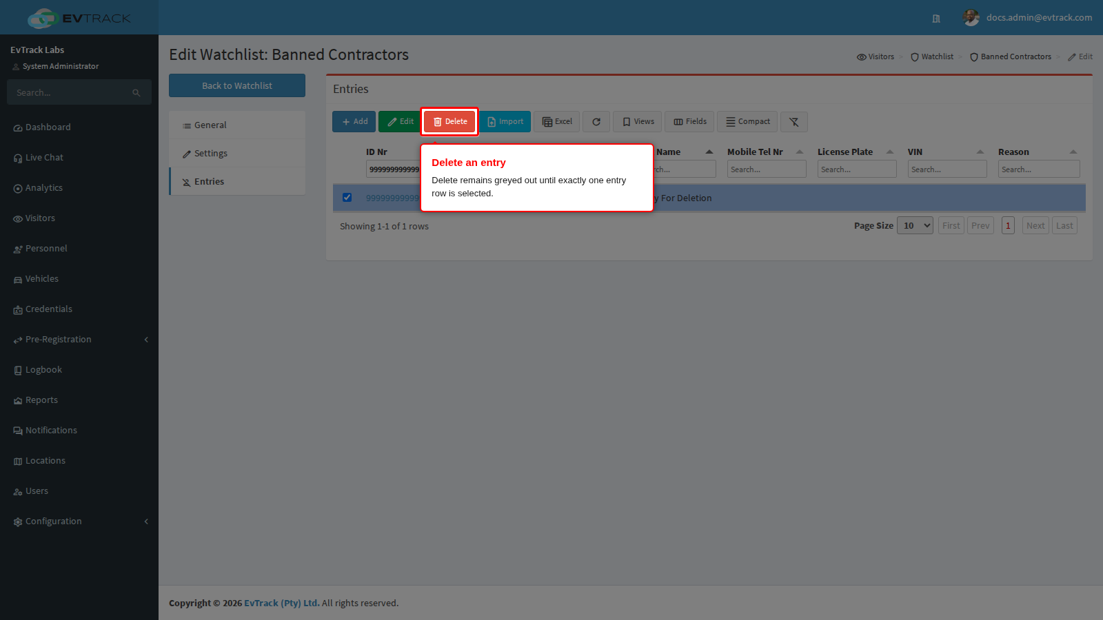This screenshot has width=1103, height=620.
Task: Open the Views bookmark button
Action: [x=638, y=122]
